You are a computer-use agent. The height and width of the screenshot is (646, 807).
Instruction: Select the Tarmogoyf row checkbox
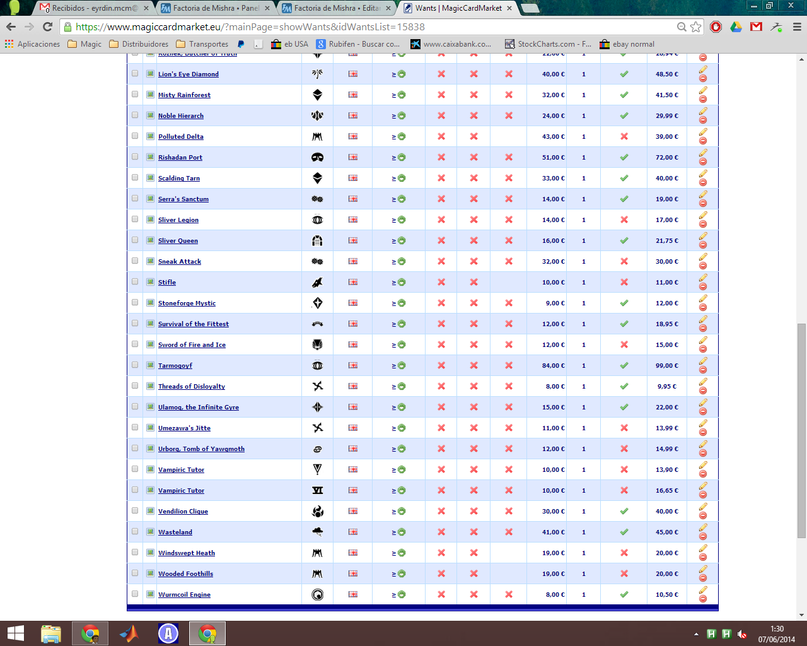[135, 365]
